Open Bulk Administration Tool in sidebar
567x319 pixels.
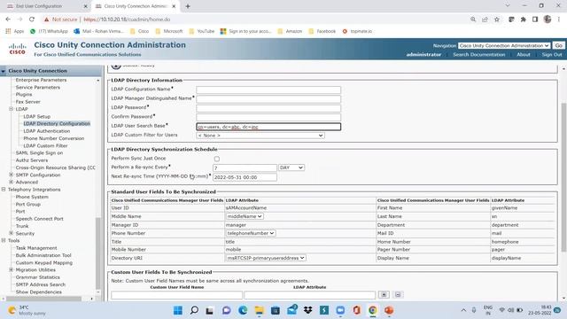(x=43, y=255)
